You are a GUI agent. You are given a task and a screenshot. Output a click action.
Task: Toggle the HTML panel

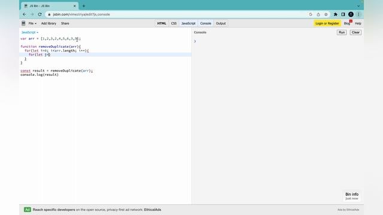162,23
